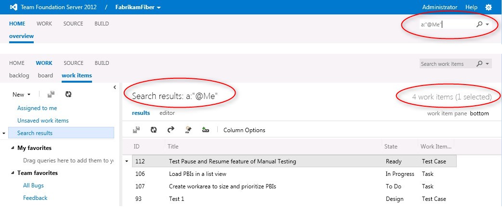Image resolution: width=502 pixels, height=210 pixels.
Task: Click Team Foundation Server 2012 title
Action: click(59, 7)
